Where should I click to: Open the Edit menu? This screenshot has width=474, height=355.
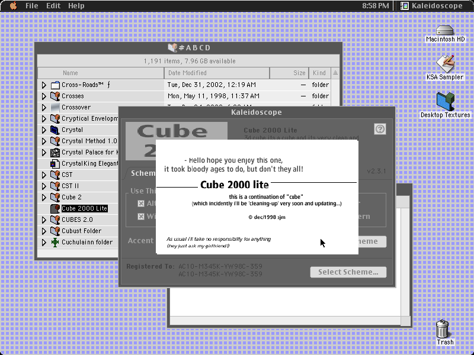click(x=53, y=6)
